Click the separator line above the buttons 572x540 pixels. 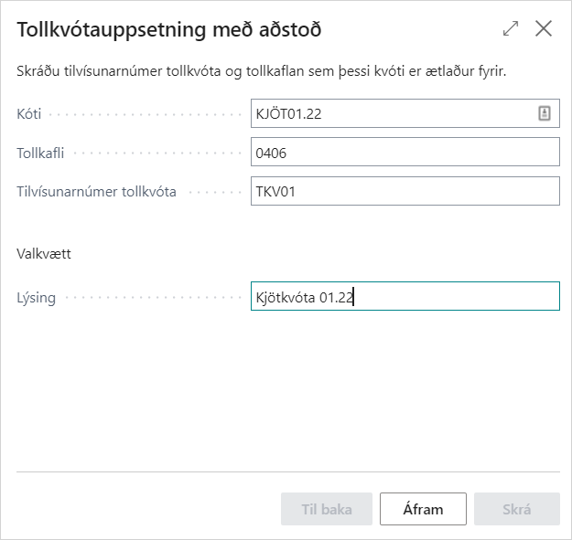pyautogui.click(x=287, y=471)
